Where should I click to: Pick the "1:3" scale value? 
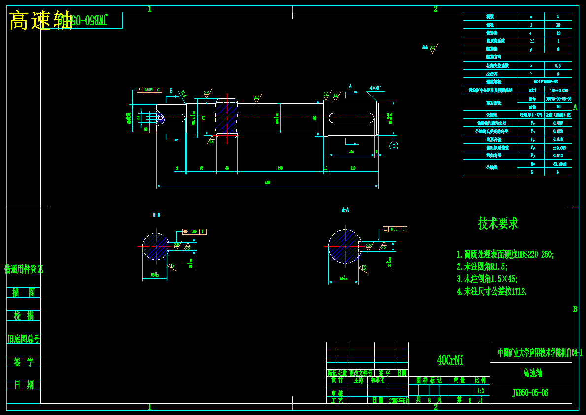(481, 391)
